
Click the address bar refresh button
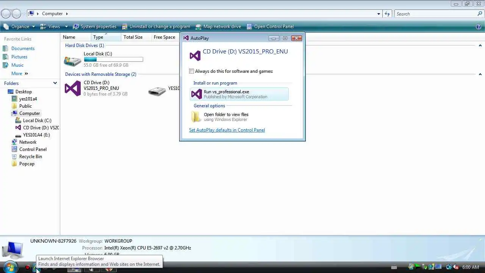click(387, 14)
